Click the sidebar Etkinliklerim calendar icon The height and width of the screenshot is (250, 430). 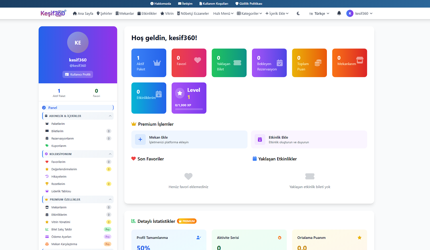(x=47, y=215)
